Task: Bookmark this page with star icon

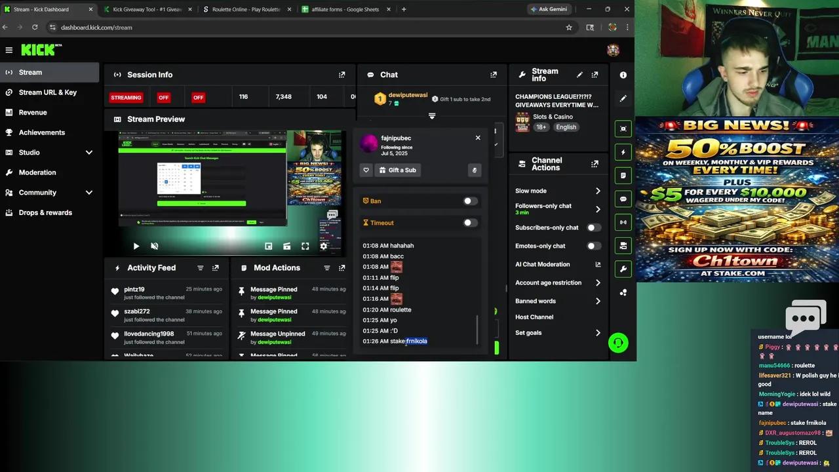Action: point(569,28)
